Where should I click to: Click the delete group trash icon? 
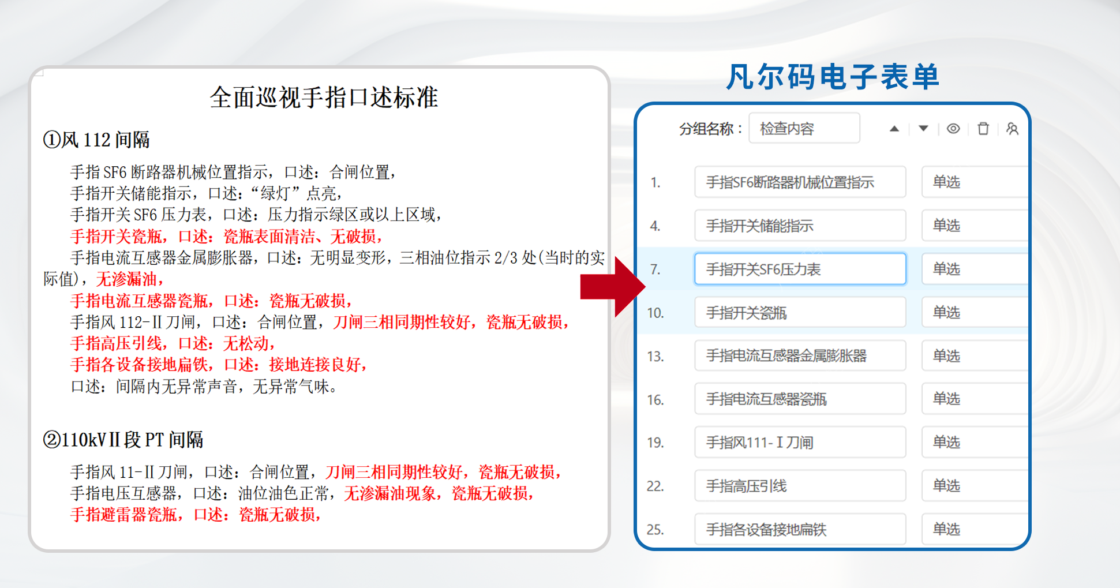click(x=984, y=129)
